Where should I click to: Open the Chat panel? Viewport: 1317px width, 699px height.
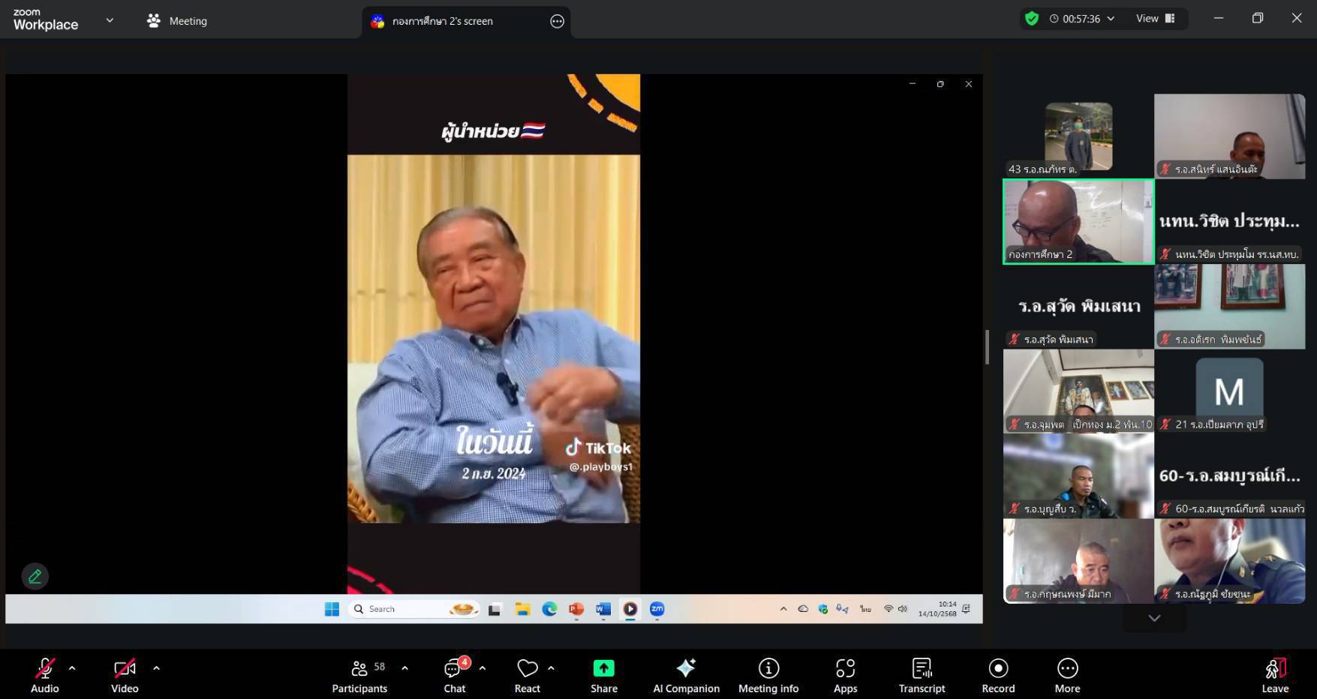pyautogui.click(x=454, y=675)
